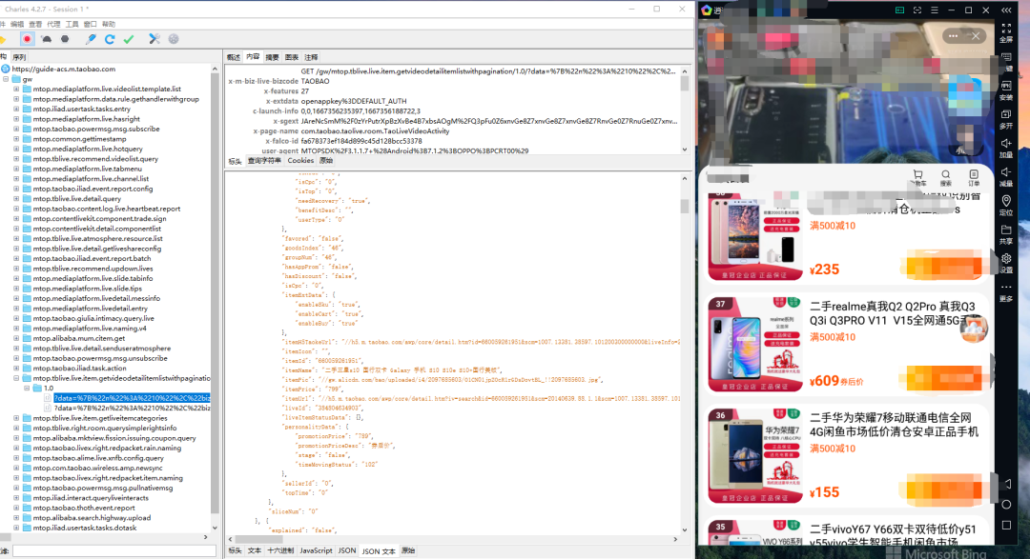Click the JSON response vertical scrollbar thumb
Image resolution: width=1030 pixels, height=559 pixels.
(685, 207)
